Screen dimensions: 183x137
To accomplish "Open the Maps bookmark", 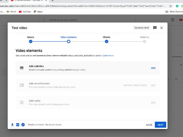I will point(38,12).
